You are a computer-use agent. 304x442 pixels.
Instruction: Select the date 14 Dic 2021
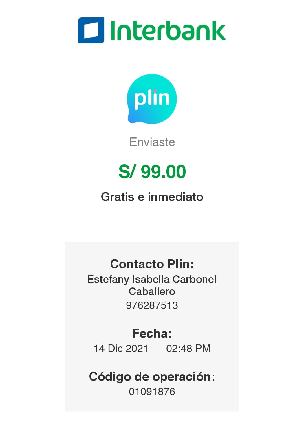[x=121, y=349]
